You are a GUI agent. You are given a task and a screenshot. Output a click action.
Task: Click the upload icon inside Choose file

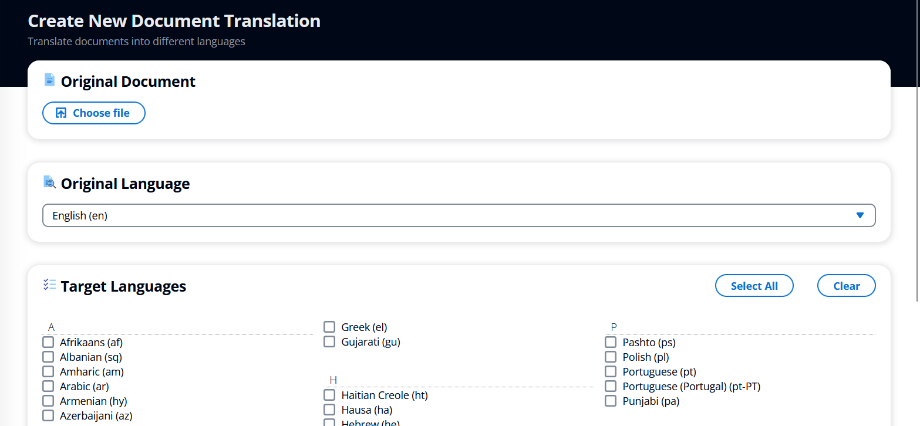point(61,113)
